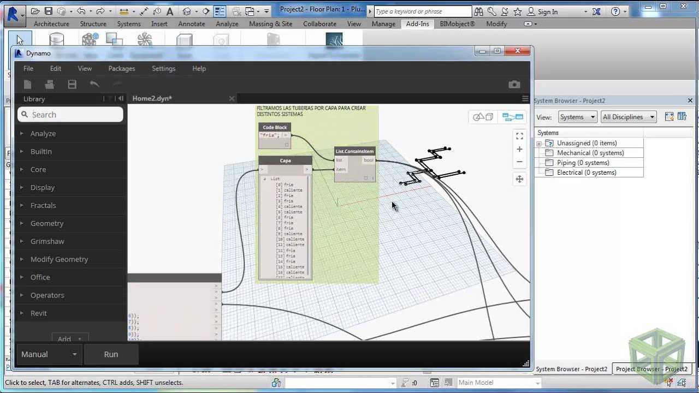Click the Undo arrow in Revit quick access toolbar

(81, 11)
